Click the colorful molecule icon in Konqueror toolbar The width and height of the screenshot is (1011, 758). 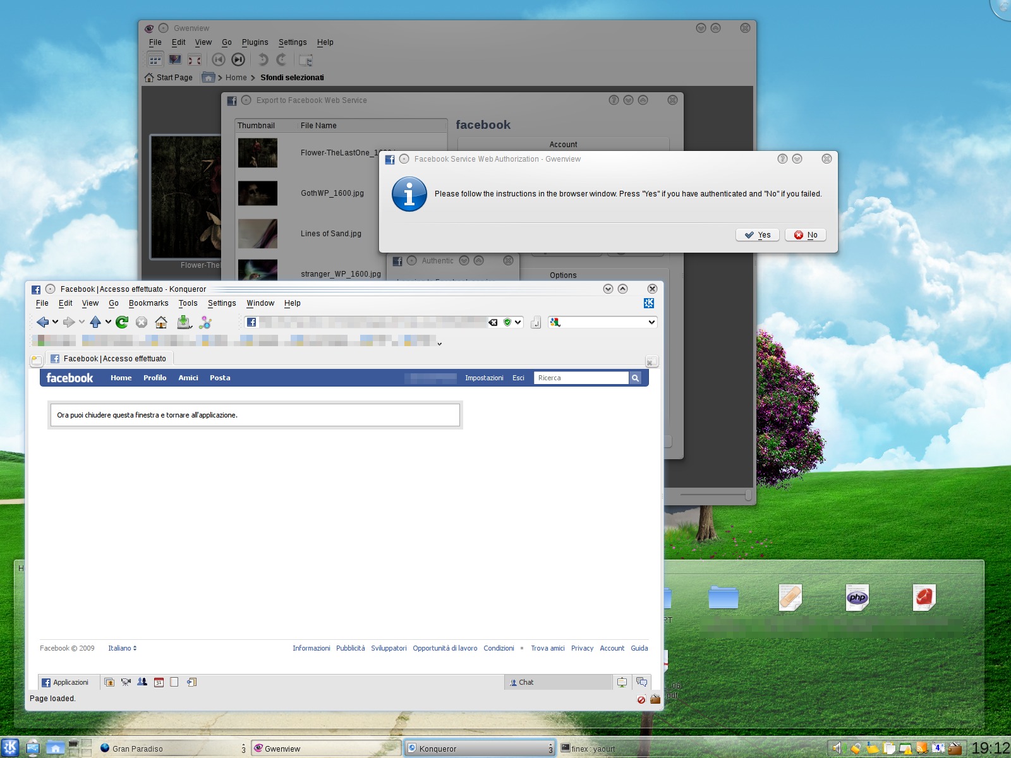[205, 322]
